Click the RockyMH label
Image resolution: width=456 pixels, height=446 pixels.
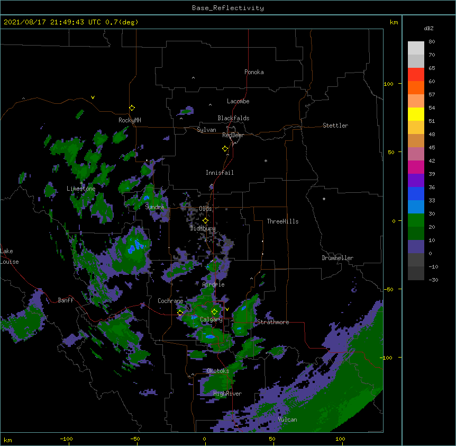[x=130, y=120]
